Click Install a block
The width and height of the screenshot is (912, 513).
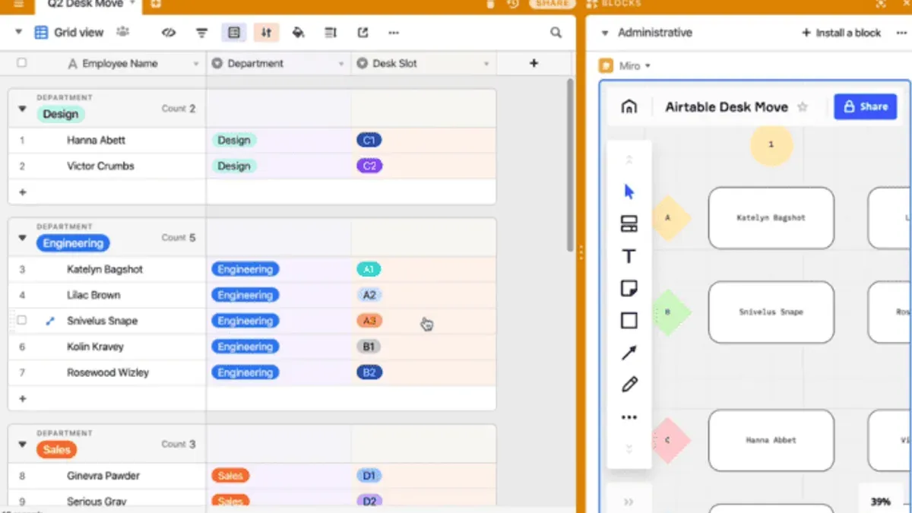pos(841,33)
